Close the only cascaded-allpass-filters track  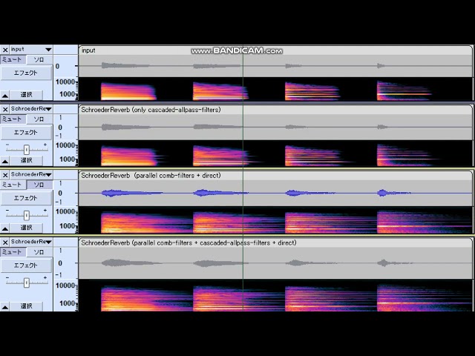coord(5,109)
